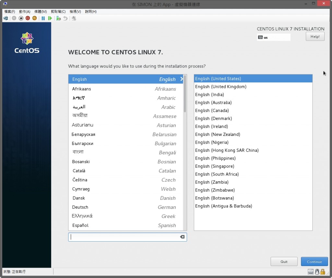332x278 pixels.
Task: Click the mouse status icon in status bar
Action: (317, 272)
